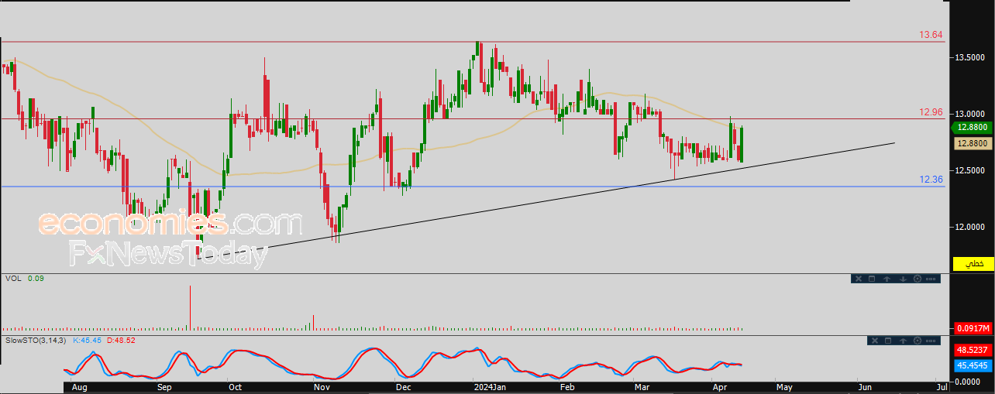Image resolution: width=995 pixels, height=394 pixels.
Task: Maximize the VOL indicator panel
Action: pos(872,279)
